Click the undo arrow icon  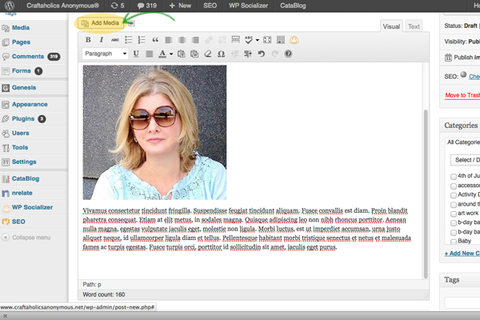261,54
